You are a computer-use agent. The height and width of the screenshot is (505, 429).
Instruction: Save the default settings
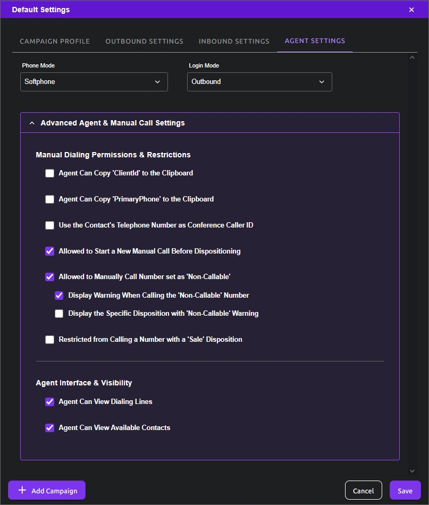tap(405, 490)
